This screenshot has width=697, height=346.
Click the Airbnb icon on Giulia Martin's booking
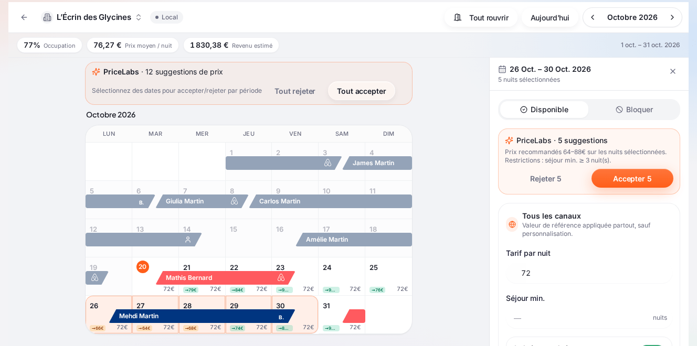(x=235, y=201)
